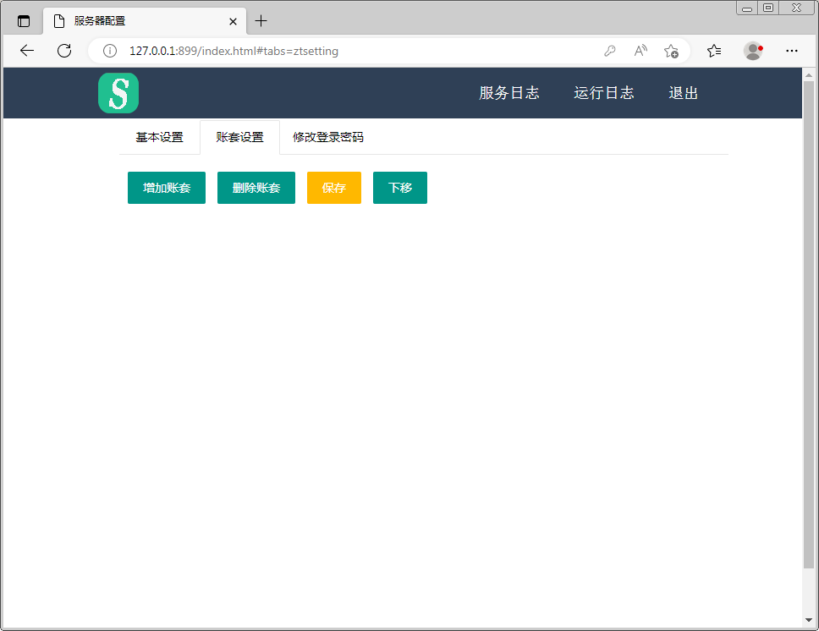The width and height of the screenshot is (819, 631).
Task: Switch to the 账套设置 tab
Action: [239, 137]
